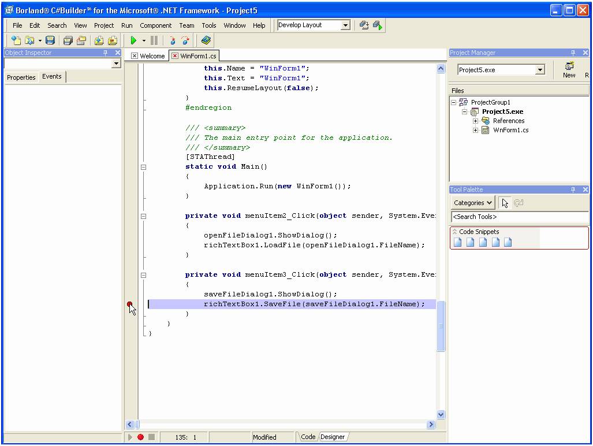Click the editor vertical scrollbar thumb

(x=441, y=326)
